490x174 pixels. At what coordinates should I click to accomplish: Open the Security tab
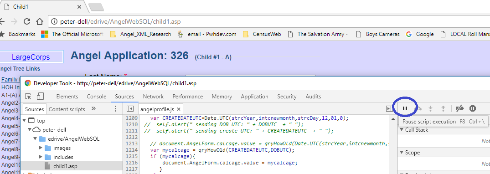tap(287, 97)
